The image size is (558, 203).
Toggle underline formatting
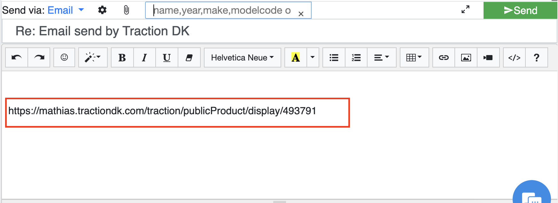click(x=167, y=58)
